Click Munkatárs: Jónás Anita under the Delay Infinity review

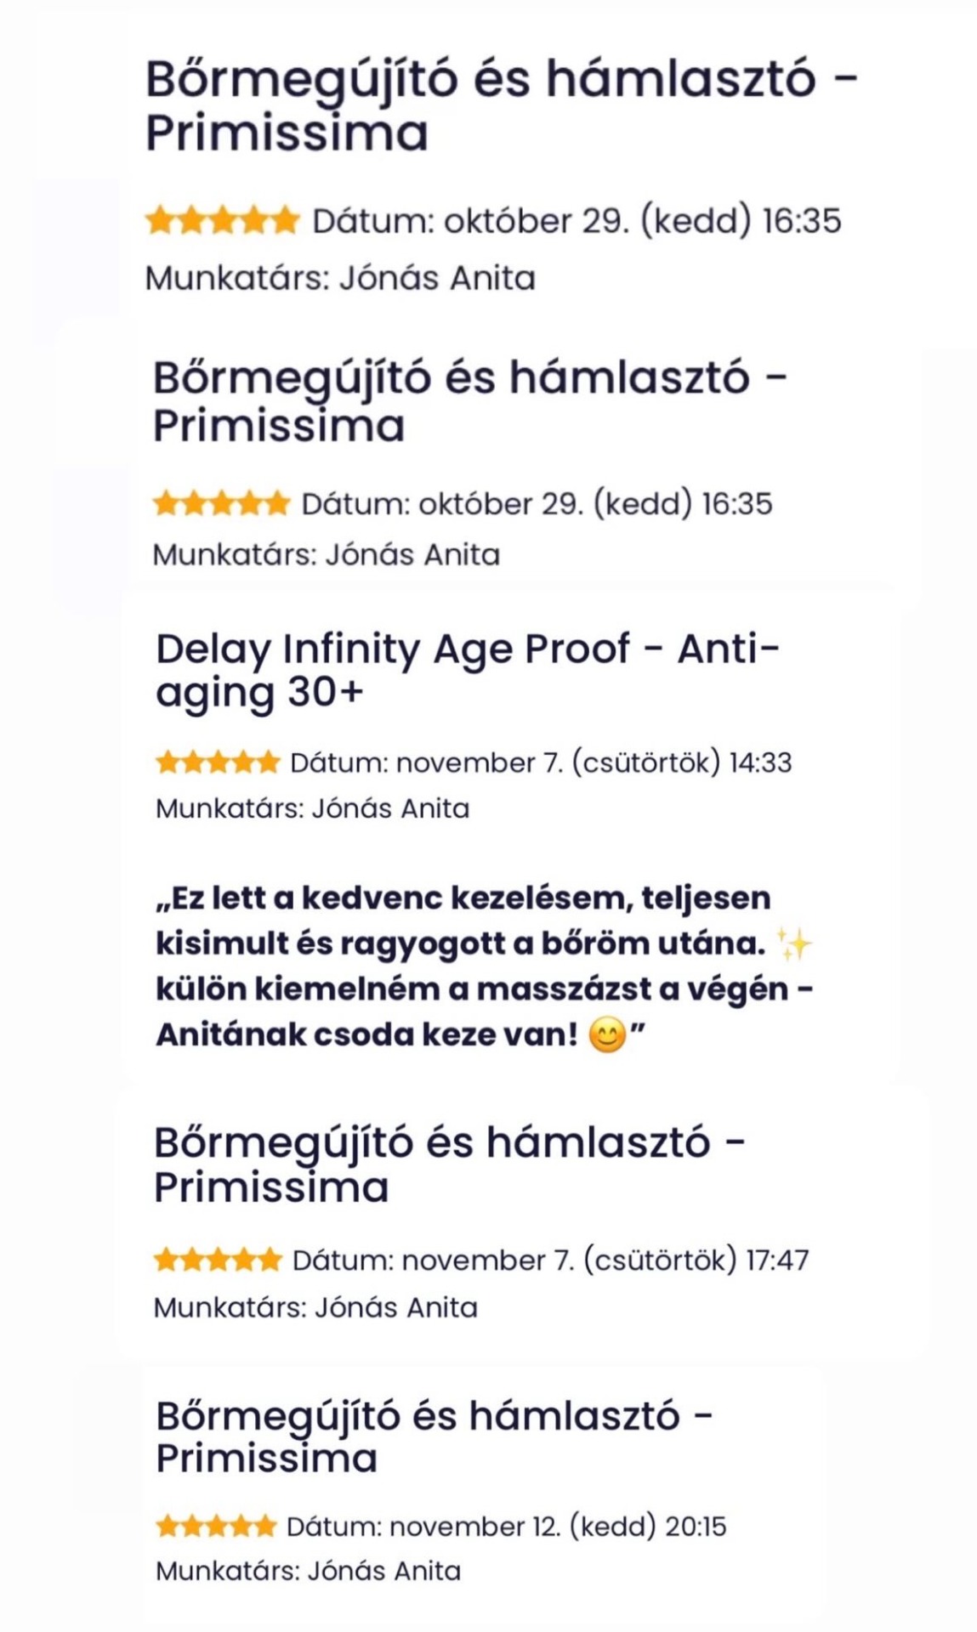tap(312, 808)
